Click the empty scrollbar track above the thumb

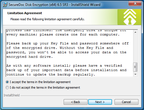click(135, 48)
